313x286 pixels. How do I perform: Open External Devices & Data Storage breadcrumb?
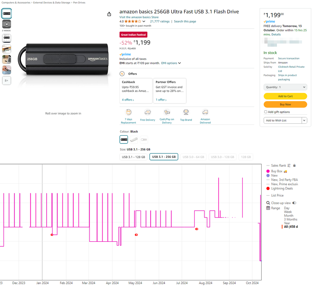tap(52, 3)
